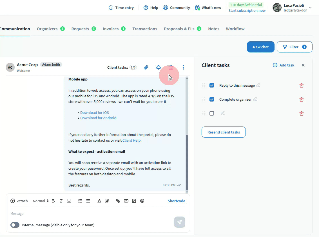The image size is (319, 237).
Task: Enable the Internal message toggle
Action: pos(15,225)
